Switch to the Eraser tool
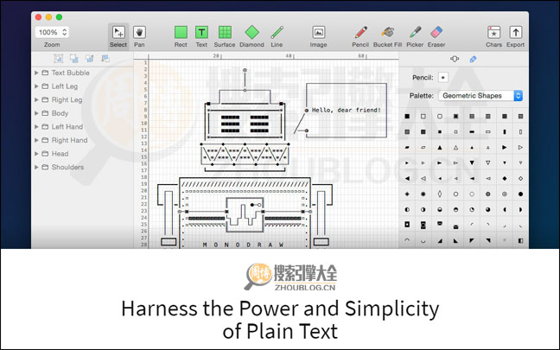This screenshot has height=350, width=560. click(x=436, y=36)
